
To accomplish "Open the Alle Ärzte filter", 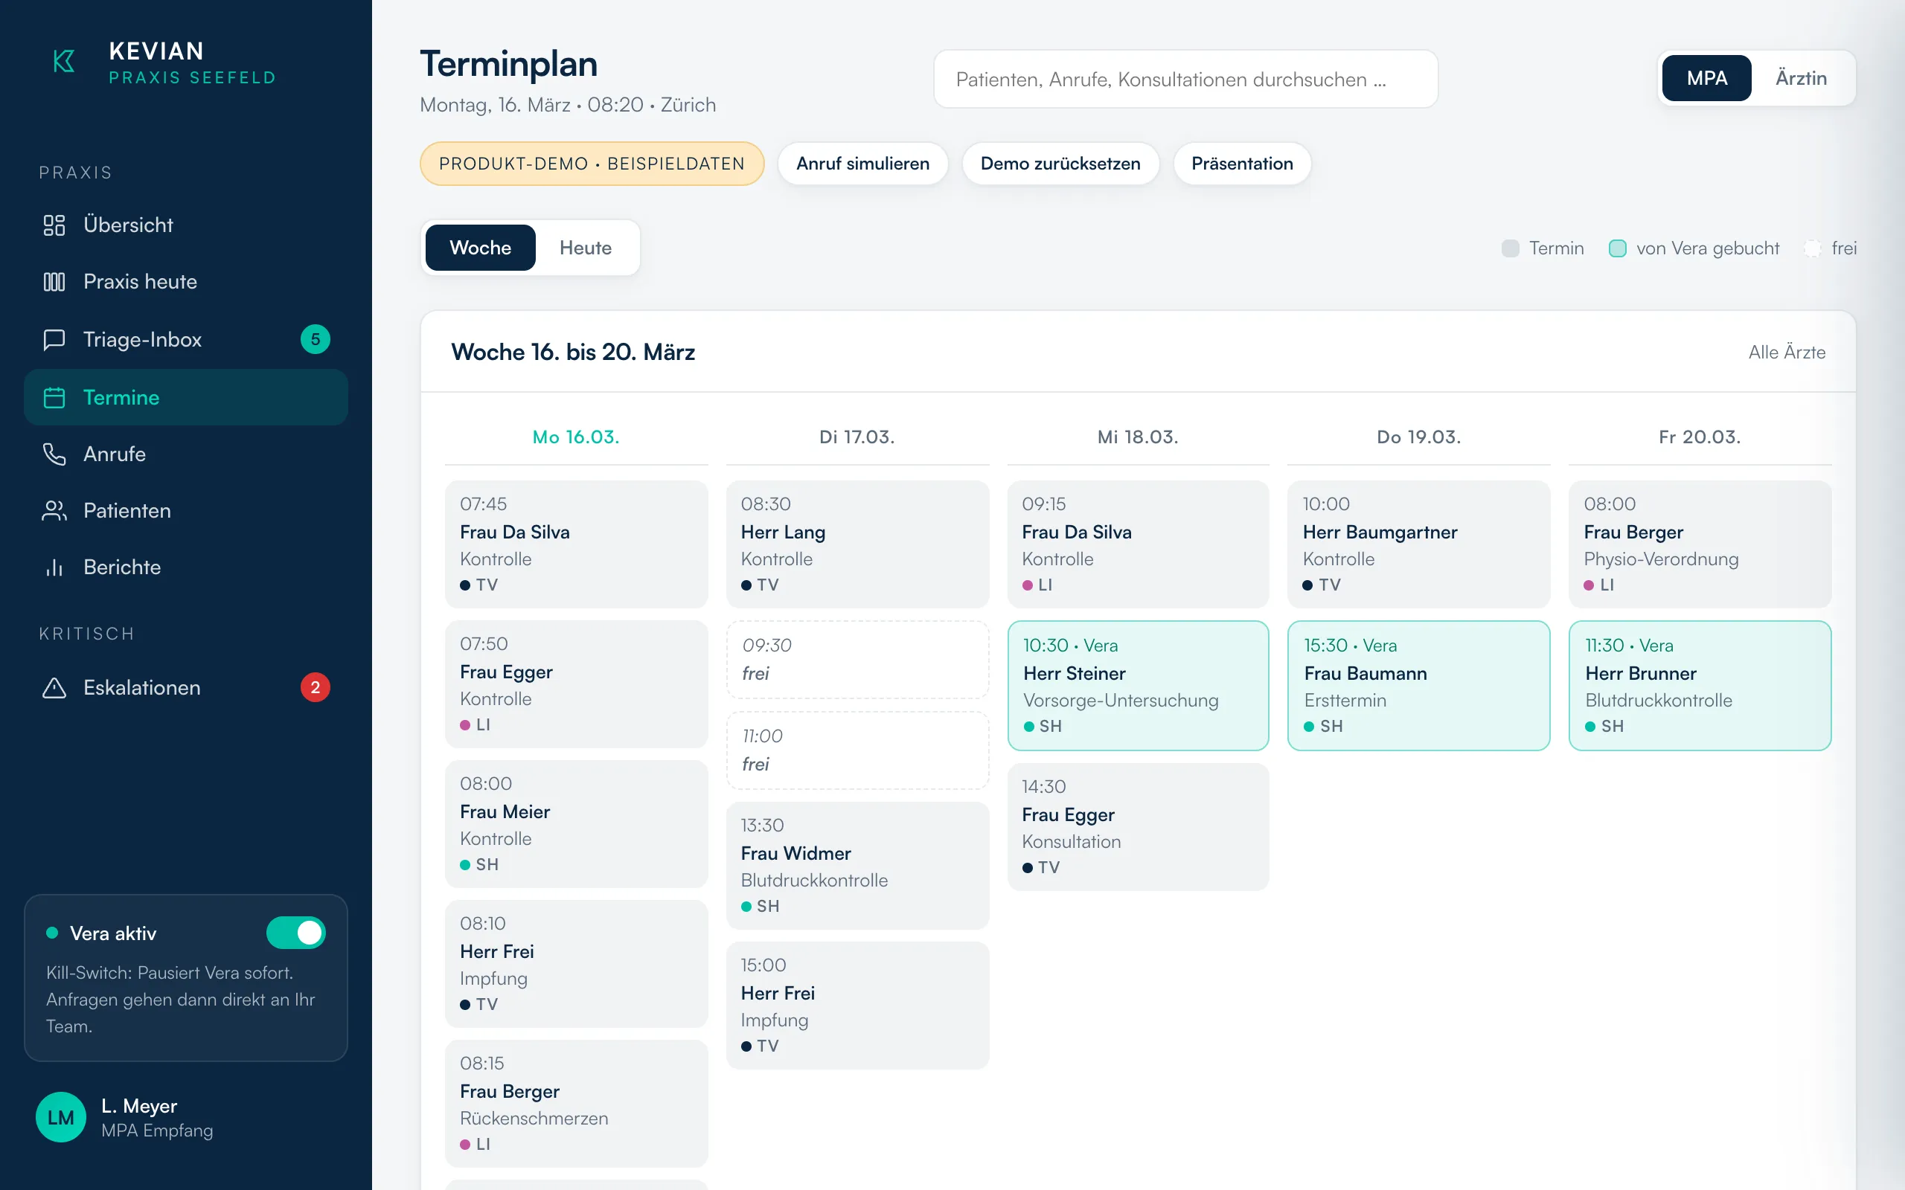I will [x=1787, y=352].
